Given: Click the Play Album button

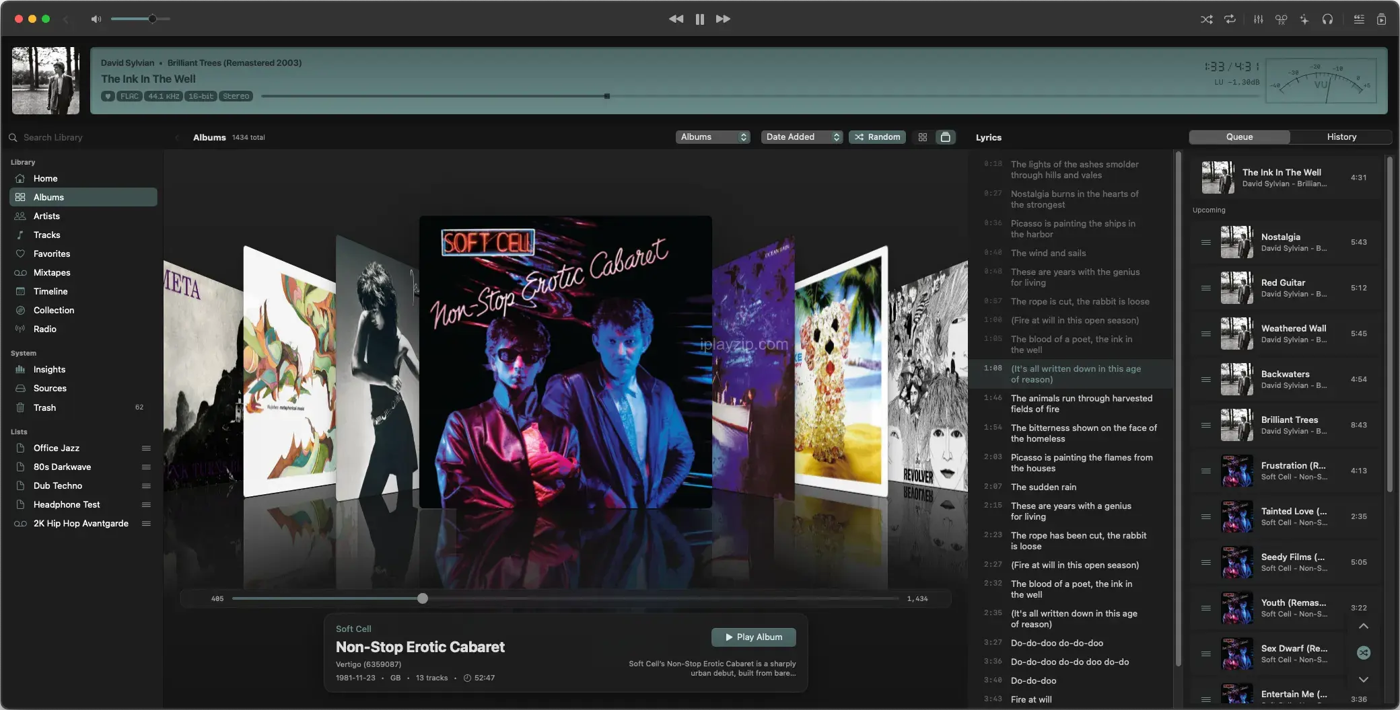Looking at the screenshot, I should click(754, 637).
